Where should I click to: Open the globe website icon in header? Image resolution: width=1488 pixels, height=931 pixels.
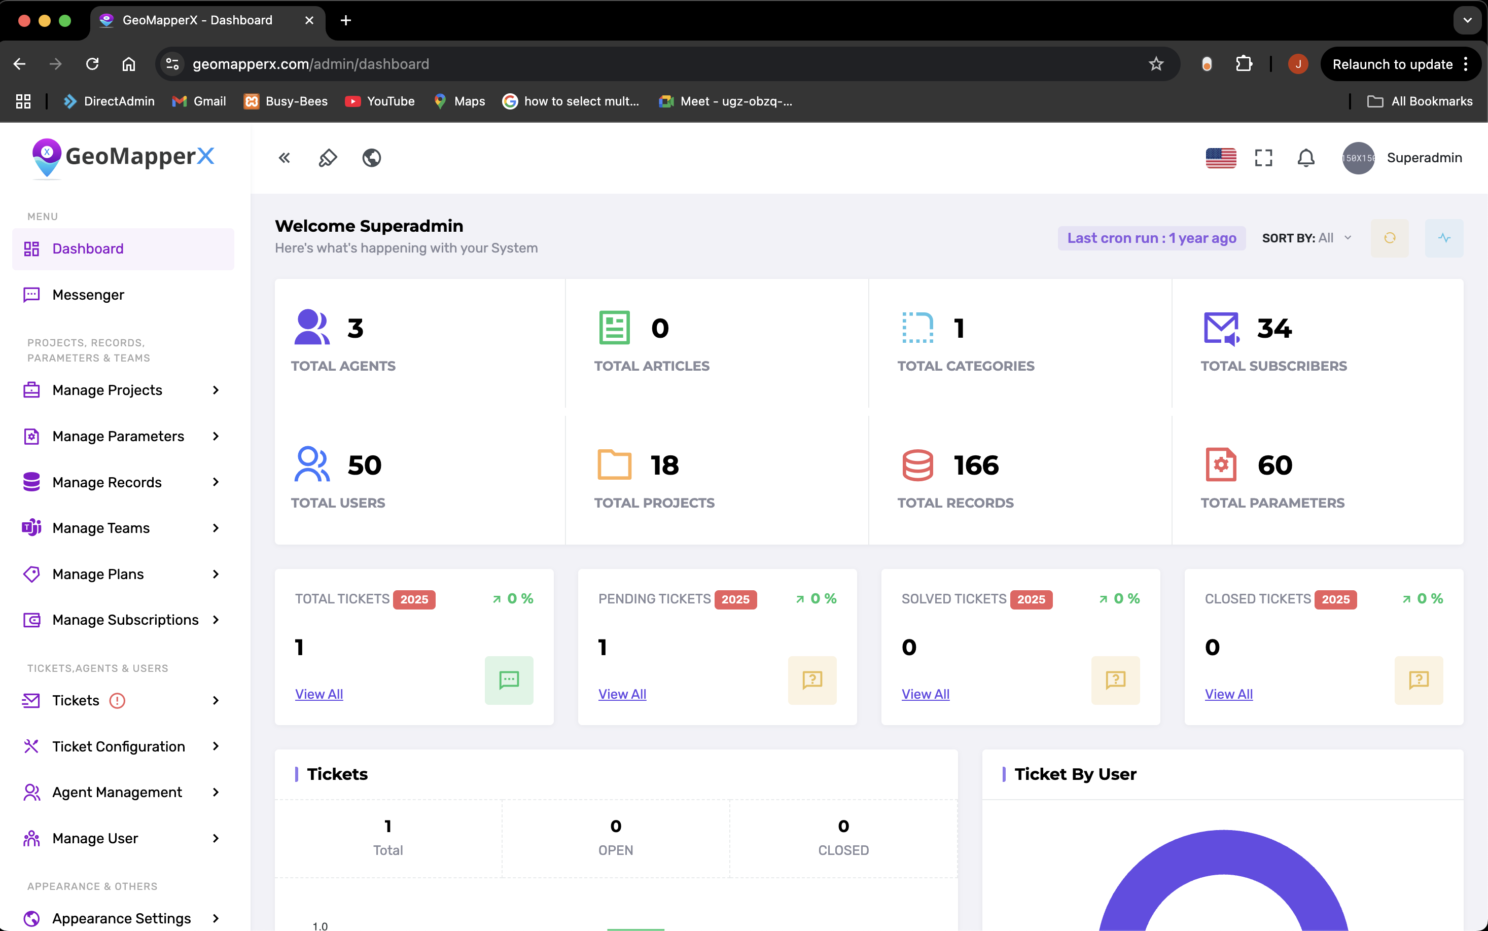[x=371, y=158]
